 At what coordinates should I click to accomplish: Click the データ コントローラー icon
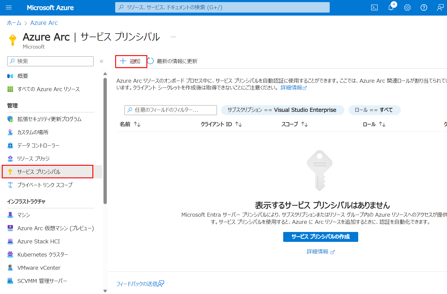click(x=10, y=146)
